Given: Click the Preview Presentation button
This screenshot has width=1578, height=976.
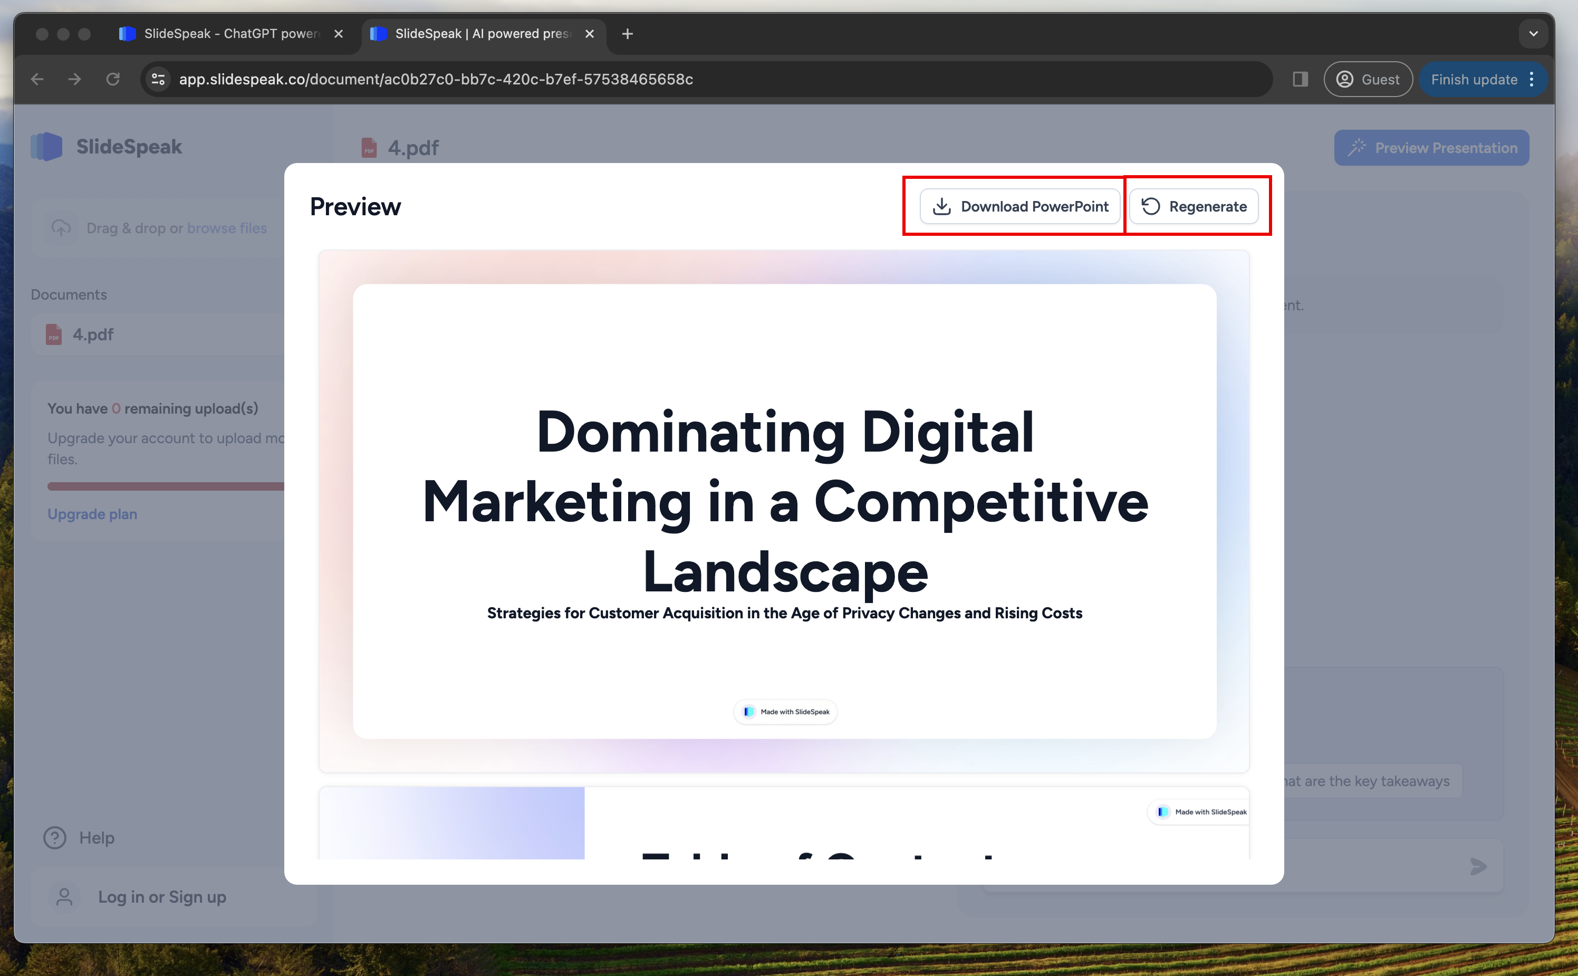Looking at the screenshot, I should 1432,147.
